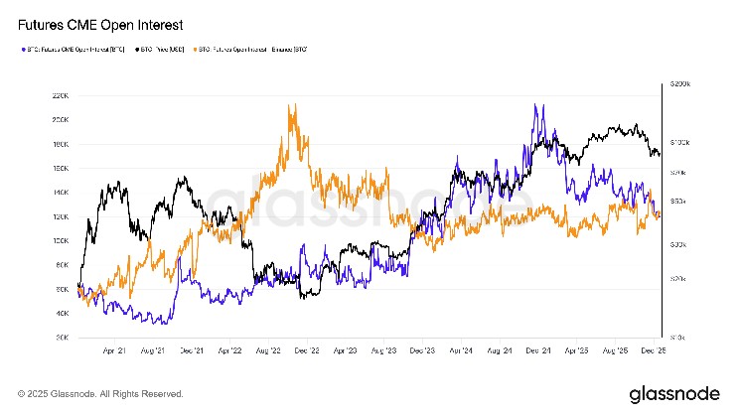Toggle the BTC Futures CME Open Interest series label
The image size is (740, 416).
[77, 47]
